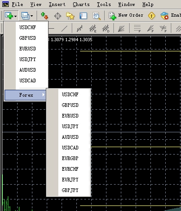181x211 pixels.
Task: Open the dropdown arrow beside Profiles icon
Action: click(31, 16)
